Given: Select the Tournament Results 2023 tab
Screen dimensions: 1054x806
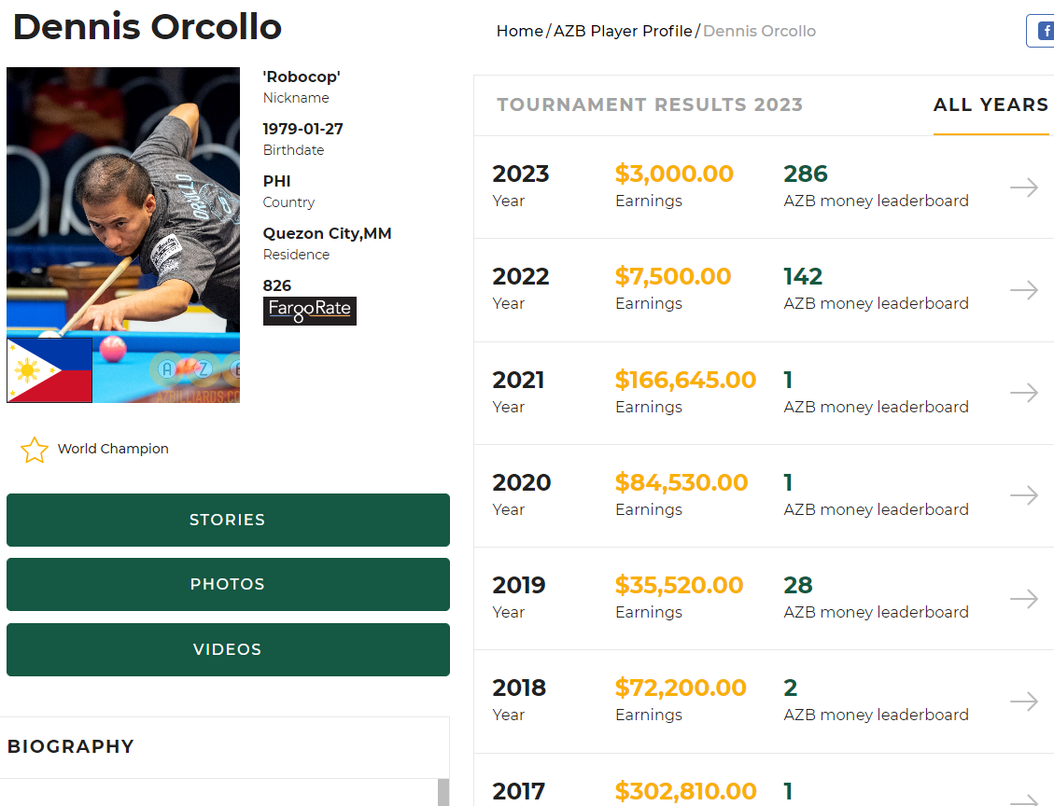Looking at the screenshot, I should coord(650,104).
